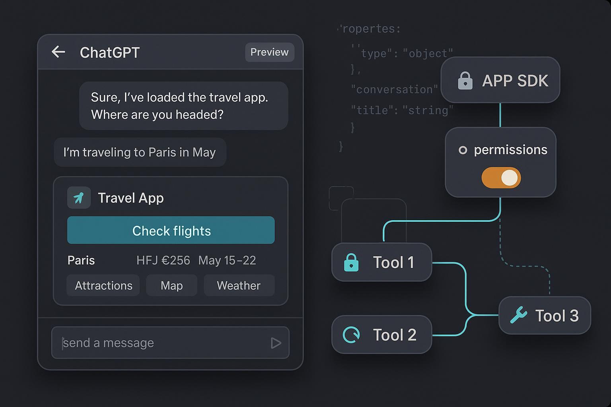611x407 pixels.
Task: Toggle the orange permissions switch
Action: (x=501, y=178)
